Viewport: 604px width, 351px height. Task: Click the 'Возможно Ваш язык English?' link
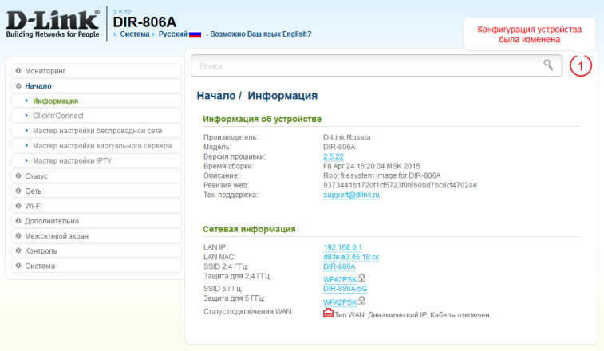(x=260, y=34)
